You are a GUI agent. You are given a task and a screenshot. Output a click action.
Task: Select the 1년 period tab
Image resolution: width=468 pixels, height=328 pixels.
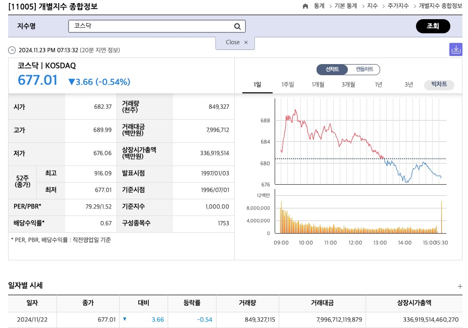click(379, 84)
